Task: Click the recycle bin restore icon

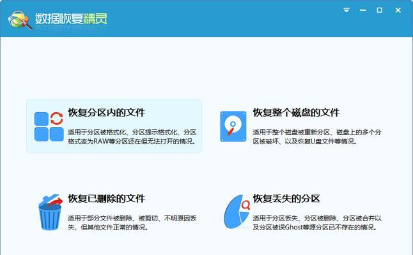Action: [x=51, y=212]
